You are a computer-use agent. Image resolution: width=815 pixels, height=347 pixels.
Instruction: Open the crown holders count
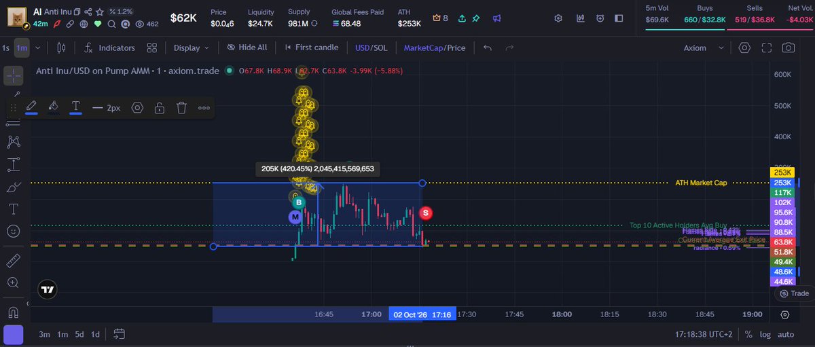pyautogui.click(x=441, y=18)
